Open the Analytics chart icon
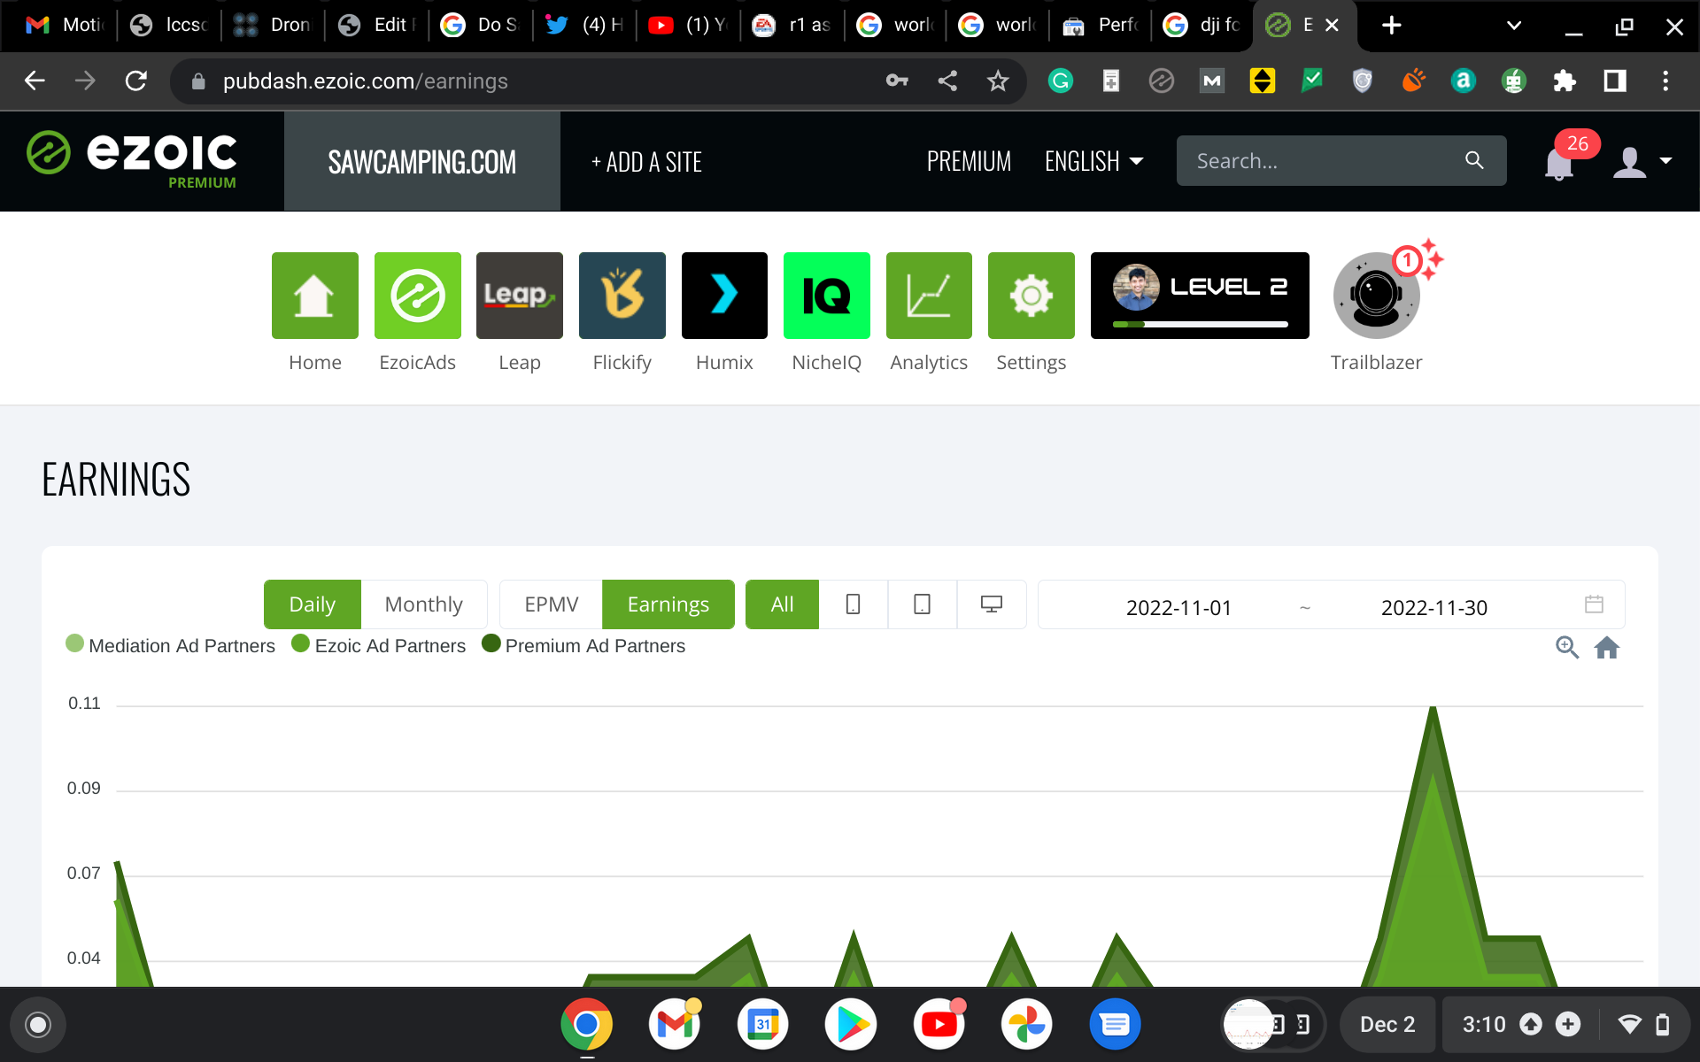Image resolution: width=1700 pixels, height=1062 pixels. point(929,296)
